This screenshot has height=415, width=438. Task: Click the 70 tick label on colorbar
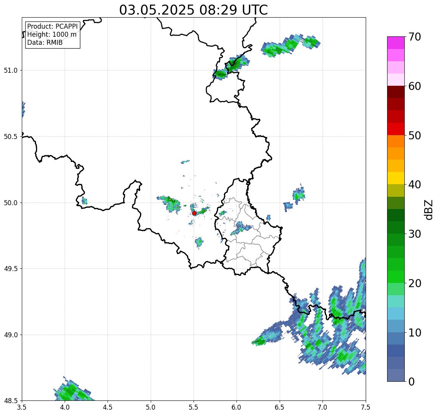(415, 37)
